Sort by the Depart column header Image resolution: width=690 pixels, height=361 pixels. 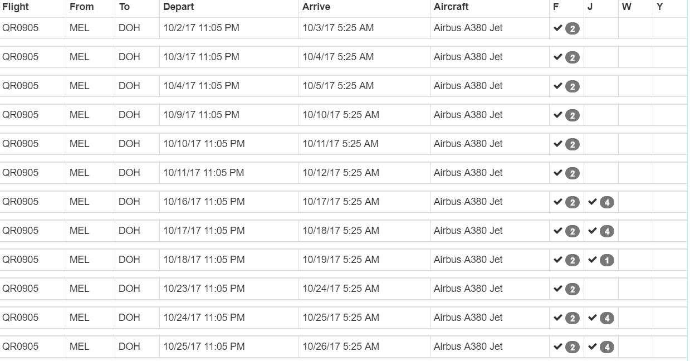pyautogui.click(x=178, y=7)
